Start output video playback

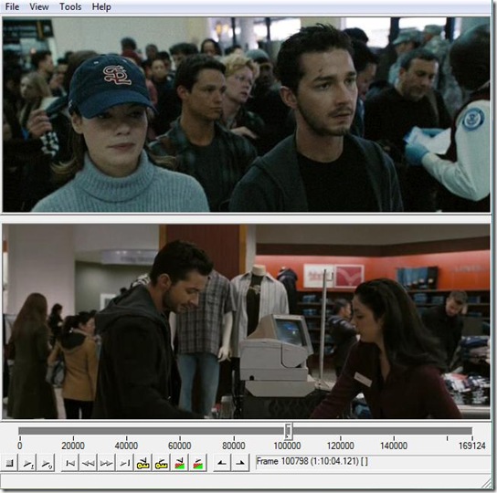pyautogui.click(x=46, y=463)
